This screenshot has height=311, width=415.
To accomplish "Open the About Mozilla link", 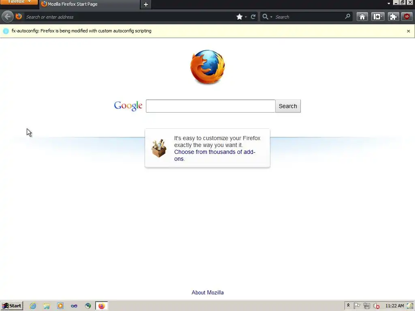I will (x=207, y=292).
